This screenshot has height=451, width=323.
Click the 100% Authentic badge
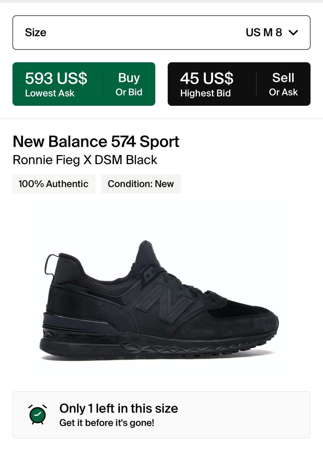click(53, 184)
